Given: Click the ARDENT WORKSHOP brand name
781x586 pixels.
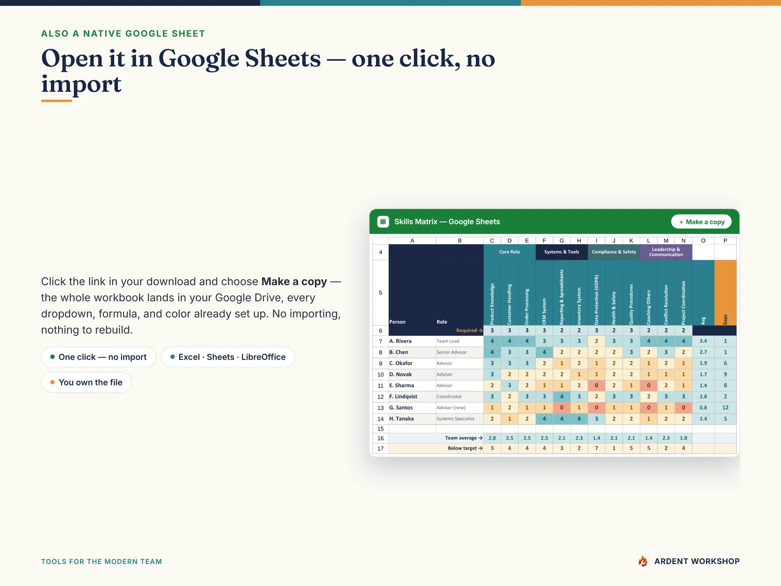Looking at the screenshot, I should point(697,562).
